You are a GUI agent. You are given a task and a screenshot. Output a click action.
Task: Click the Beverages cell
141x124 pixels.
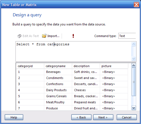point(58,72)
